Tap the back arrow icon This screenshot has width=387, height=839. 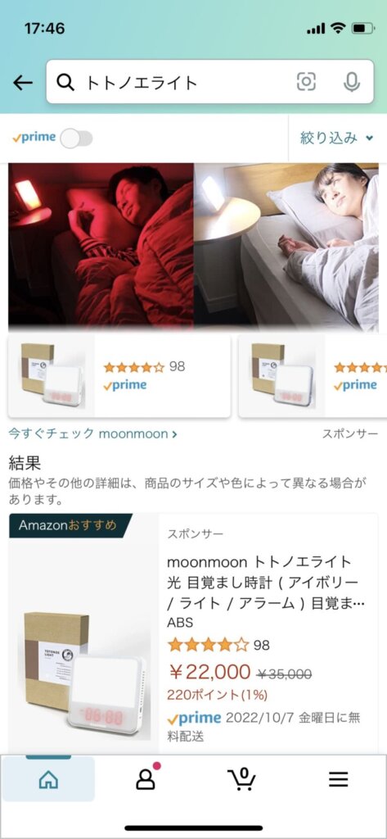(x=22, y=83)
